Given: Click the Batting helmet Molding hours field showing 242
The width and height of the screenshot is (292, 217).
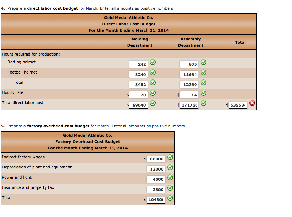Looking at the screenshot, I should coord(138,64).
